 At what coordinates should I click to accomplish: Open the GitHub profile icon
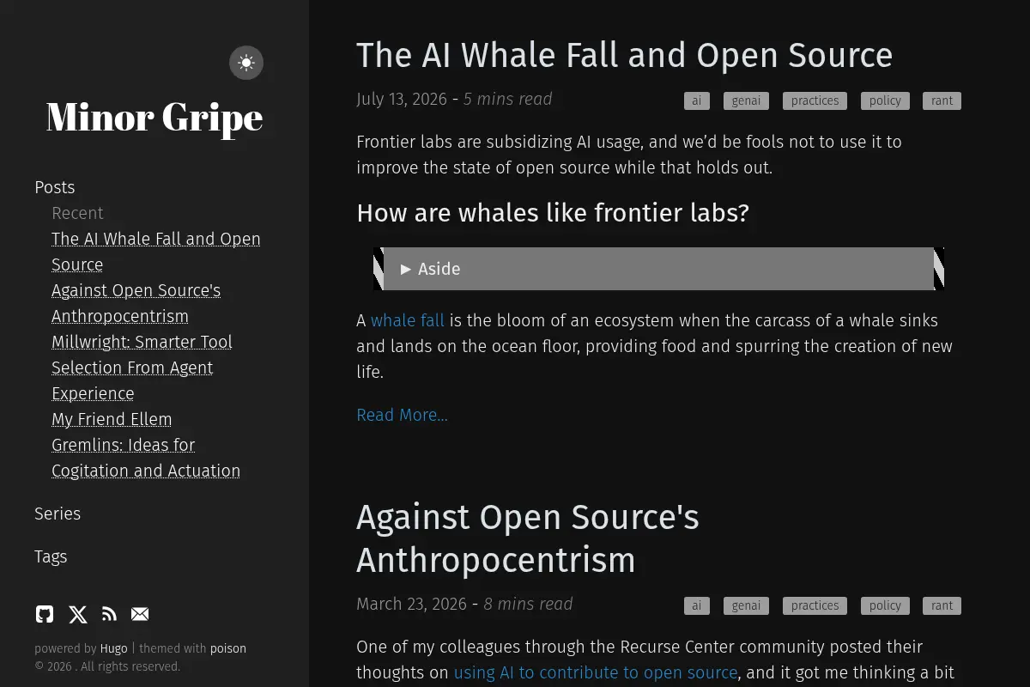pos(45,614)
